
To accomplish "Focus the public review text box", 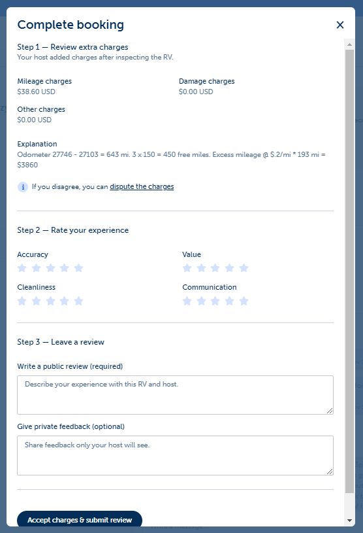I will click(176, 395).
